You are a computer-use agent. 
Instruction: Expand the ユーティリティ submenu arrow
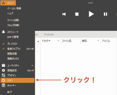32,65
